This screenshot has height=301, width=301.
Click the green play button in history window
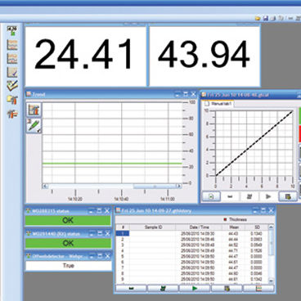[x=195, y=288]
